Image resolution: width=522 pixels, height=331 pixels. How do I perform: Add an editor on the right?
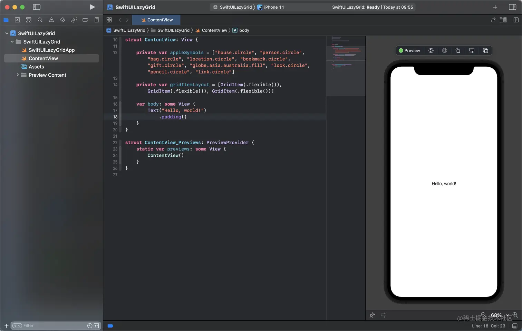516,20
